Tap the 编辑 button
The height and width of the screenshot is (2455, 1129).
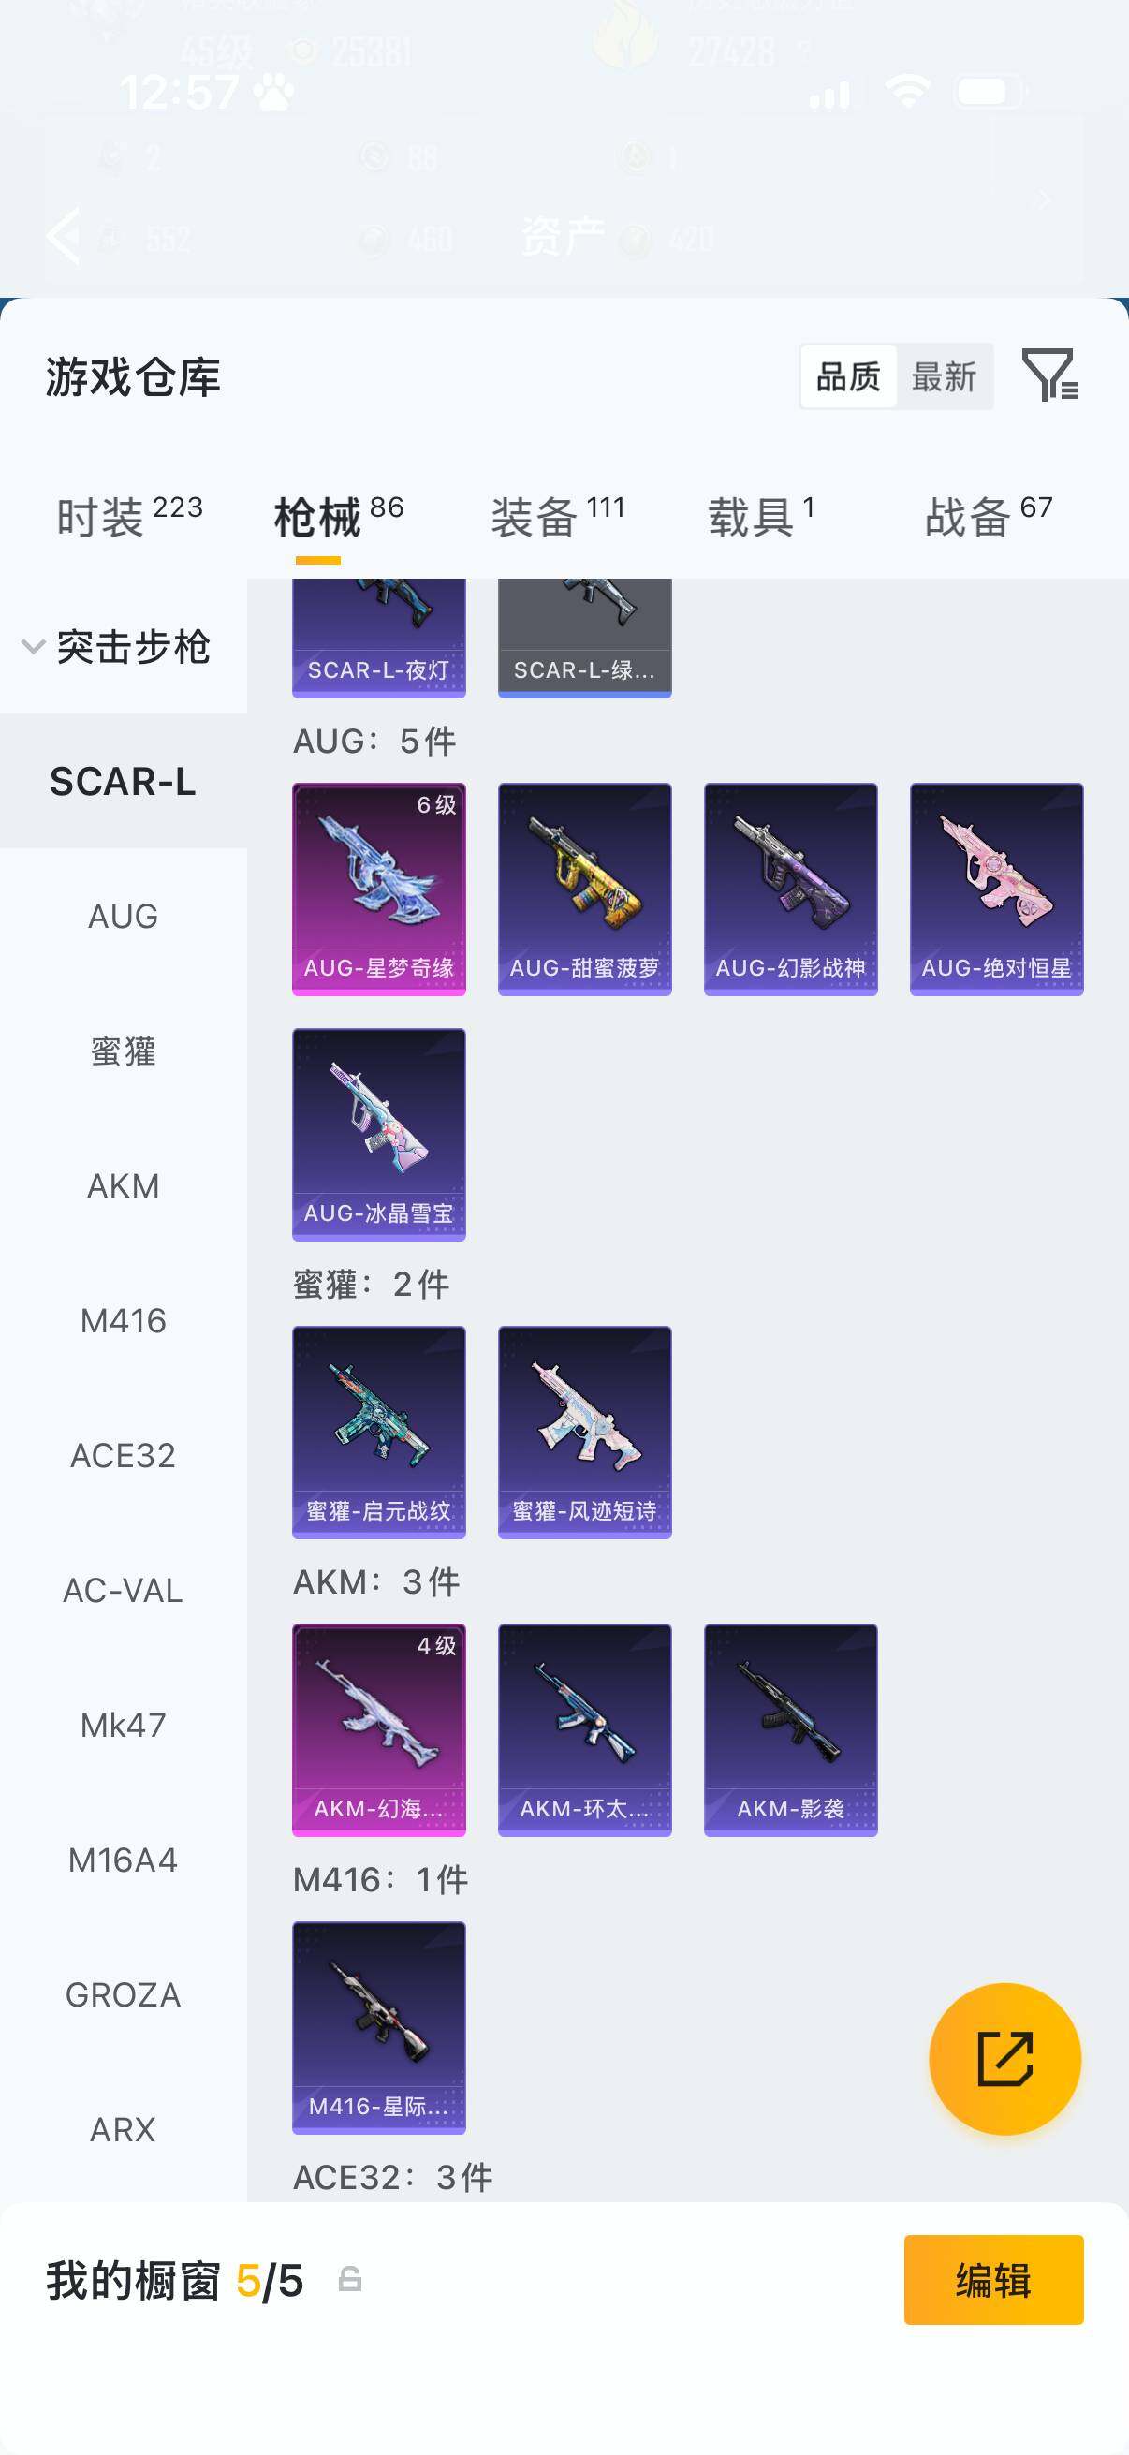[992, 2279]
